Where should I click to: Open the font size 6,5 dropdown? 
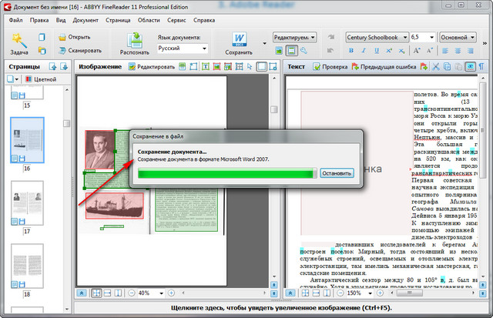422,38
